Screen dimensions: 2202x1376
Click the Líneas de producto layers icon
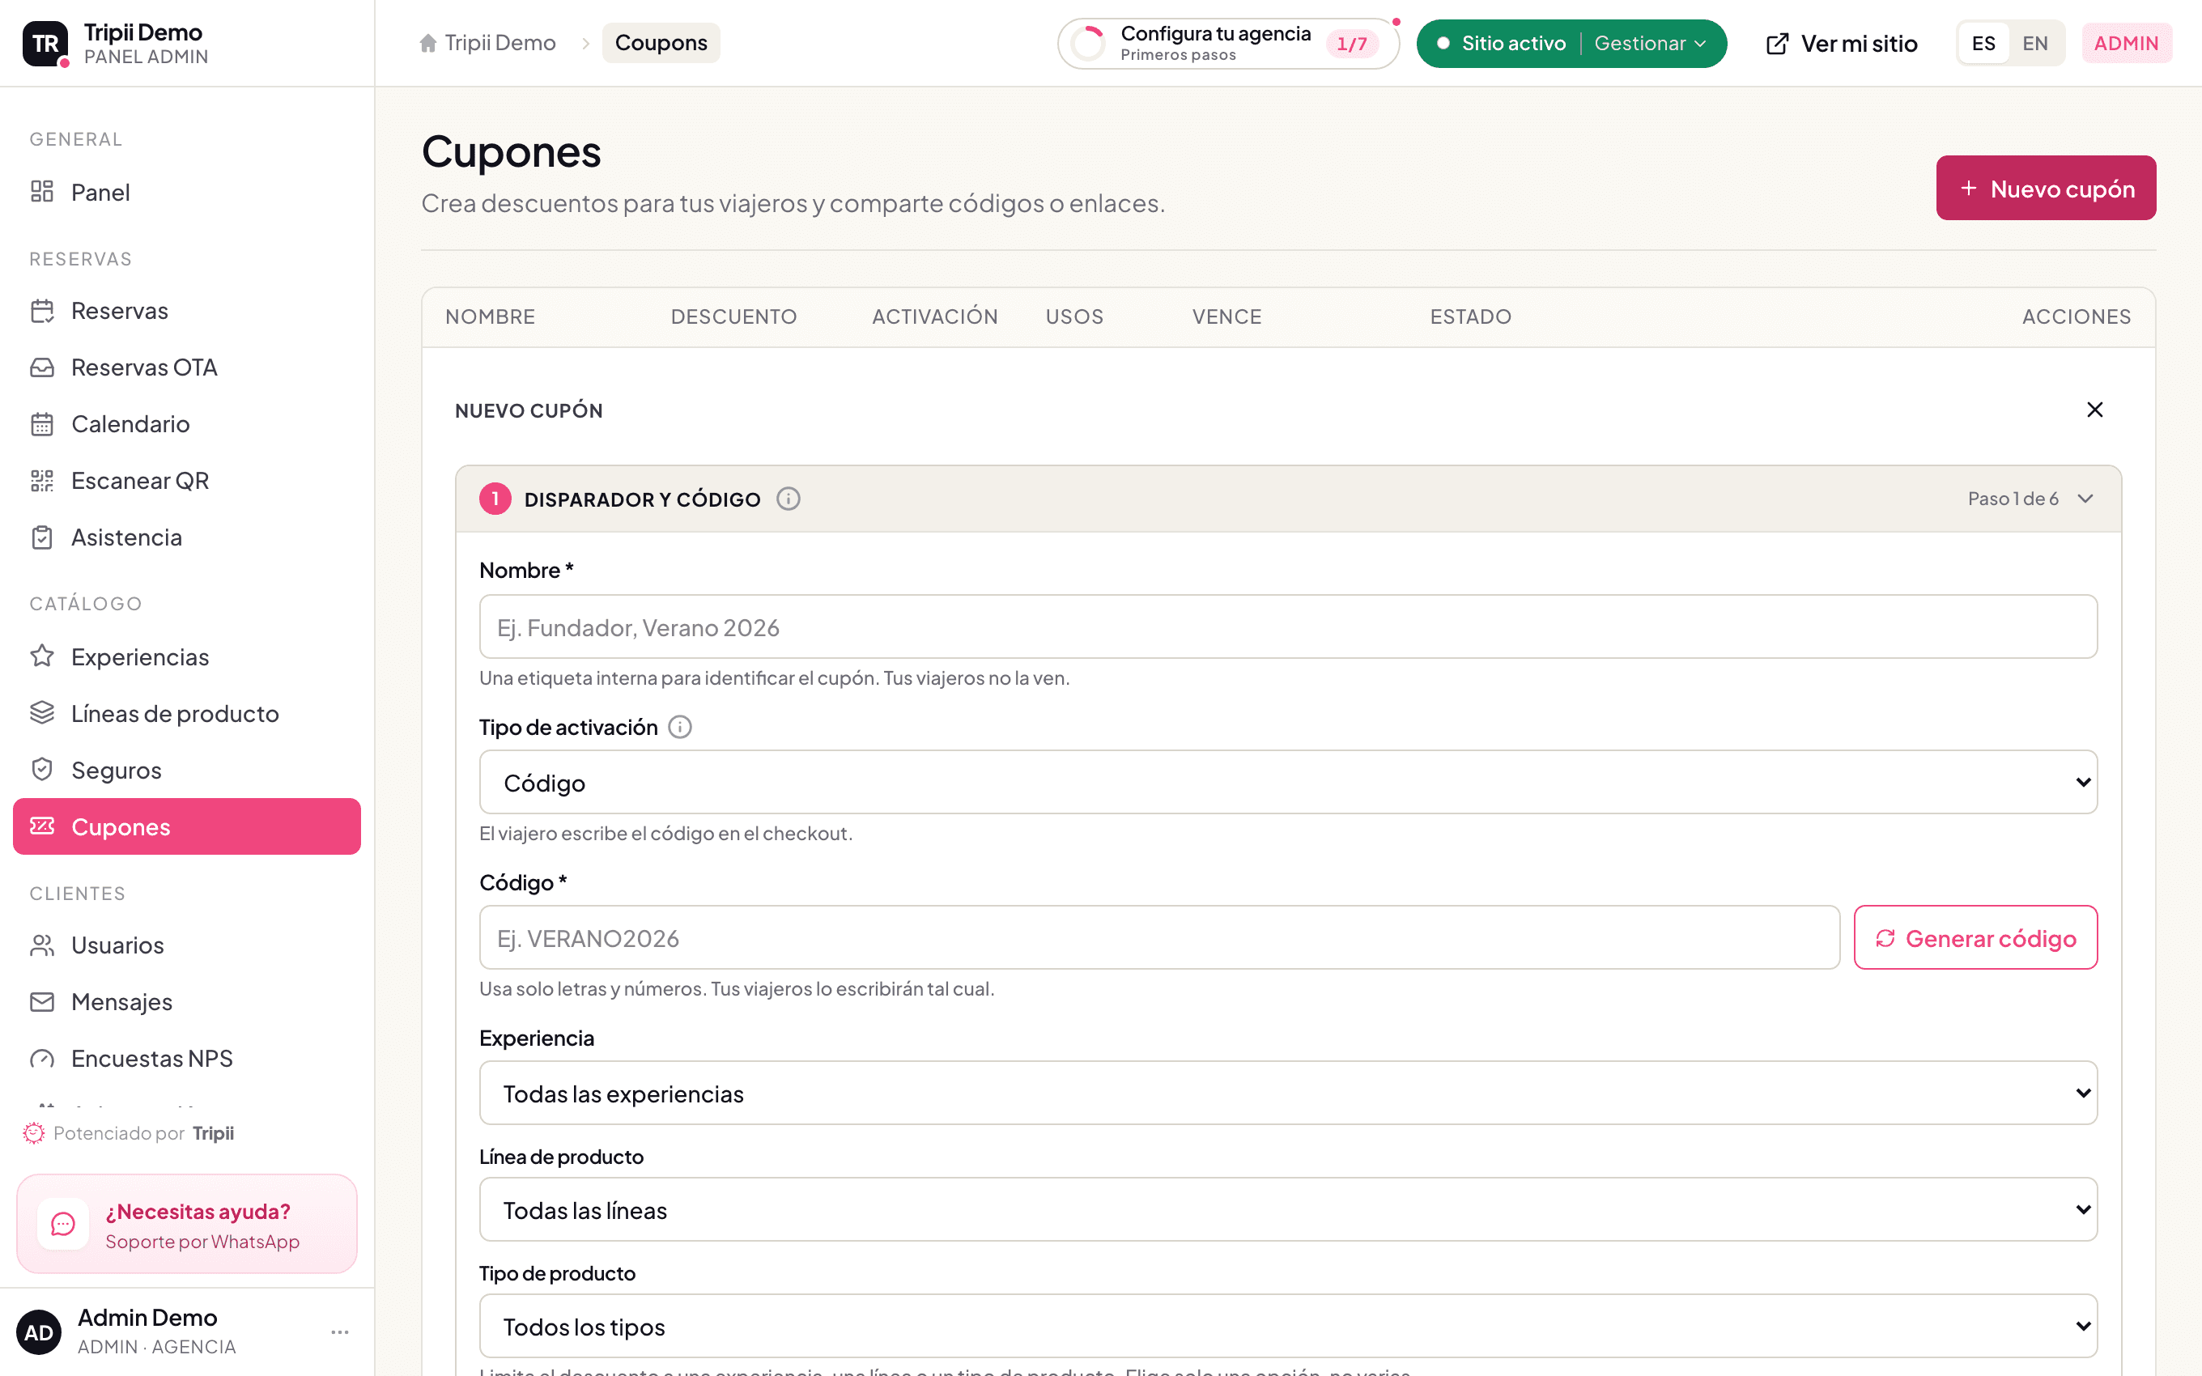(x=42, y=712)
